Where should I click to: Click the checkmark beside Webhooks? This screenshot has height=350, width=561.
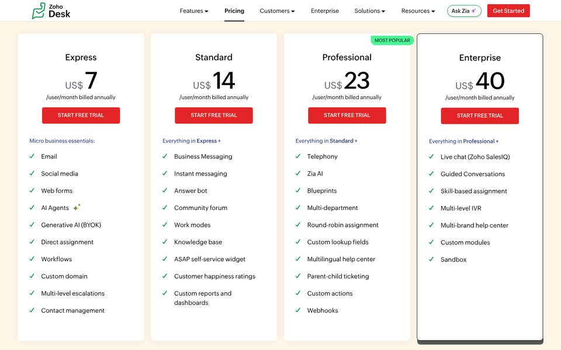pos(298,310)
